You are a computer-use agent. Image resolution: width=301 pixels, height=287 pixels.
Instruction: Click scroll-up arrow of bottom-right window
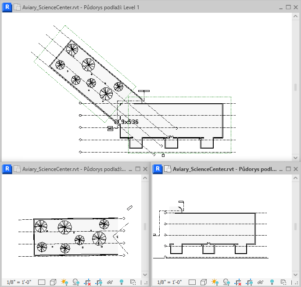[x=295, y=178]
